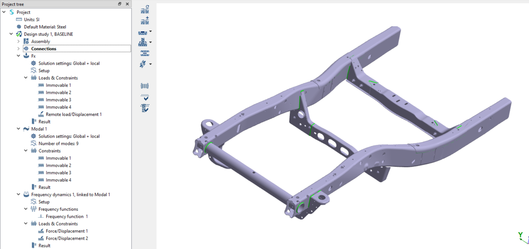Collapse Loads & Constraints under Frequency dynamics 1

[26, 224]
